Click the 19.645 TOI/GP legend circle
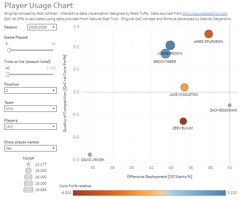 (x=29, y=189)
